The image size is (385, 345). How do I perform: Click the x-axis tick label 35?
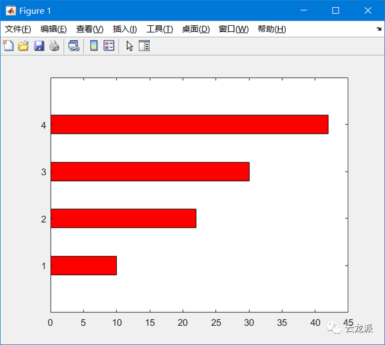coord(282,323)
